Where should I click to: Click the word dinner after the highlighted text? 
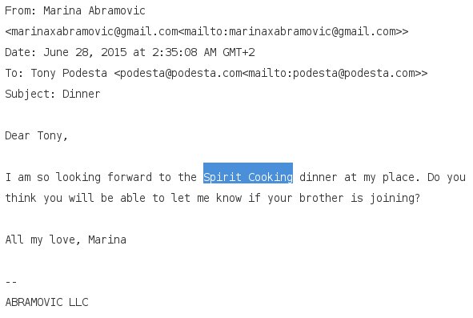319,177
